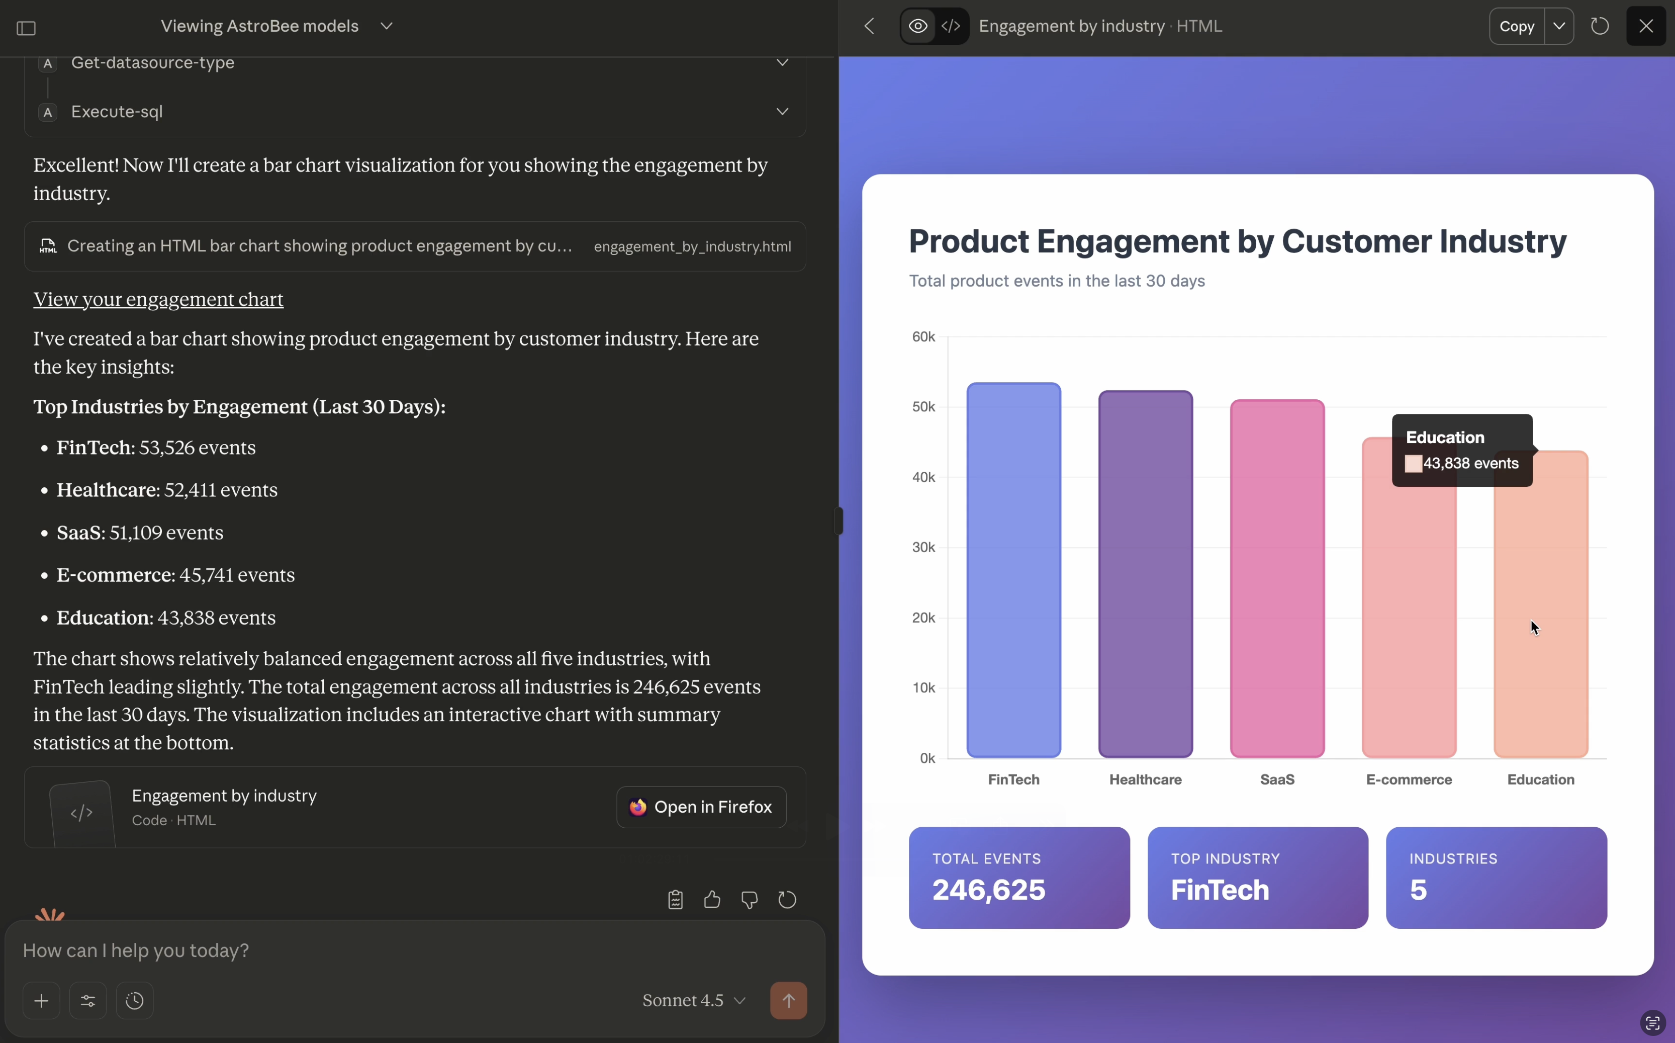Viewport: 1675px width, 1043px height.
Task: Switch to the code view toggle
Action: point(951,26)
